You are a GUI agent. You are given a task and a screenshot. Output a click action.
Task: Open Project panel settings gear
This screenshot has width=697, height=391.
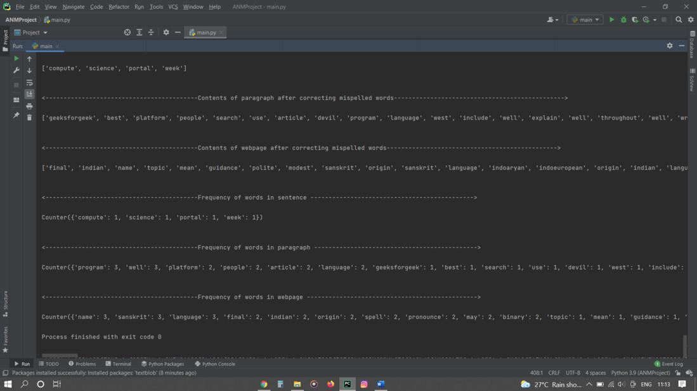click(166, 32)
